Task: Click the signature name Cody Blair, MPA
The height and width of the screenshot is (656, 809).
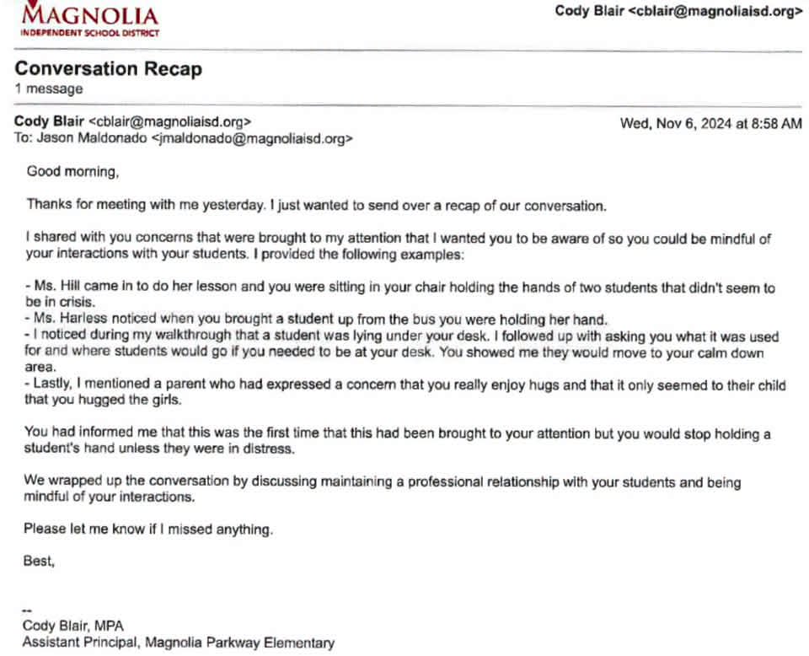Action: (x=72, y=626)
